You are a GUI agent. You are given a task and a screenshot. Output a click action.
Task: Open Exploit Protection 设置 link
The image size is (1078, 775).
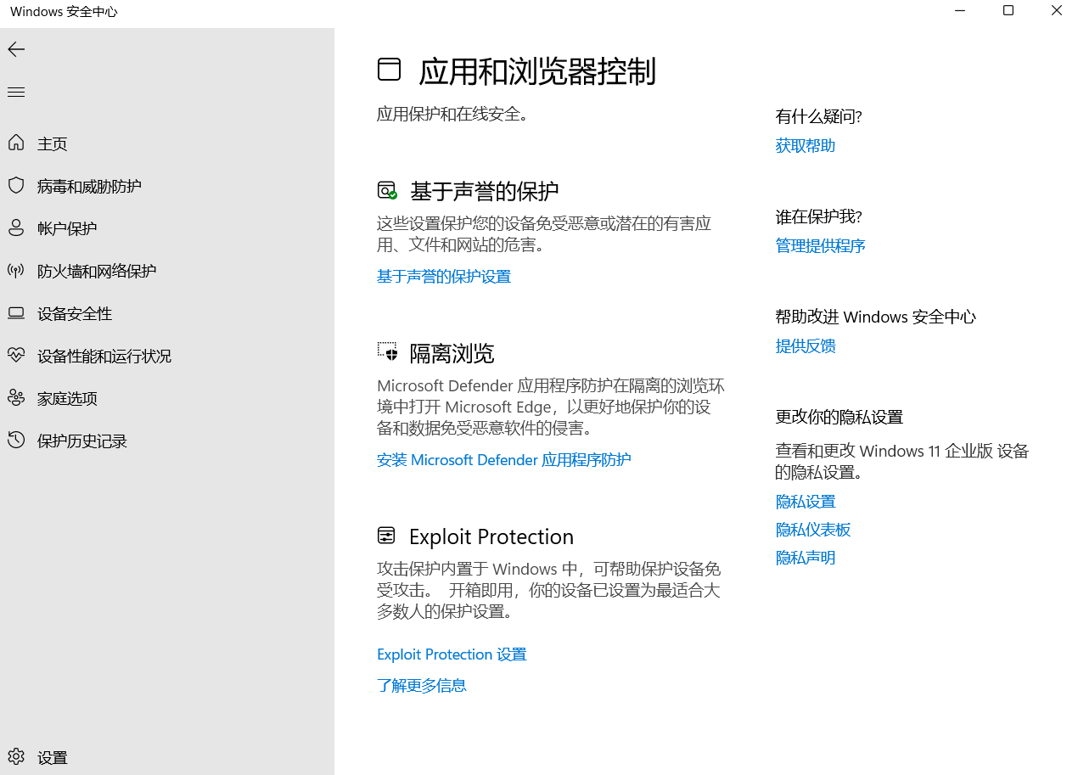(452, 654)
